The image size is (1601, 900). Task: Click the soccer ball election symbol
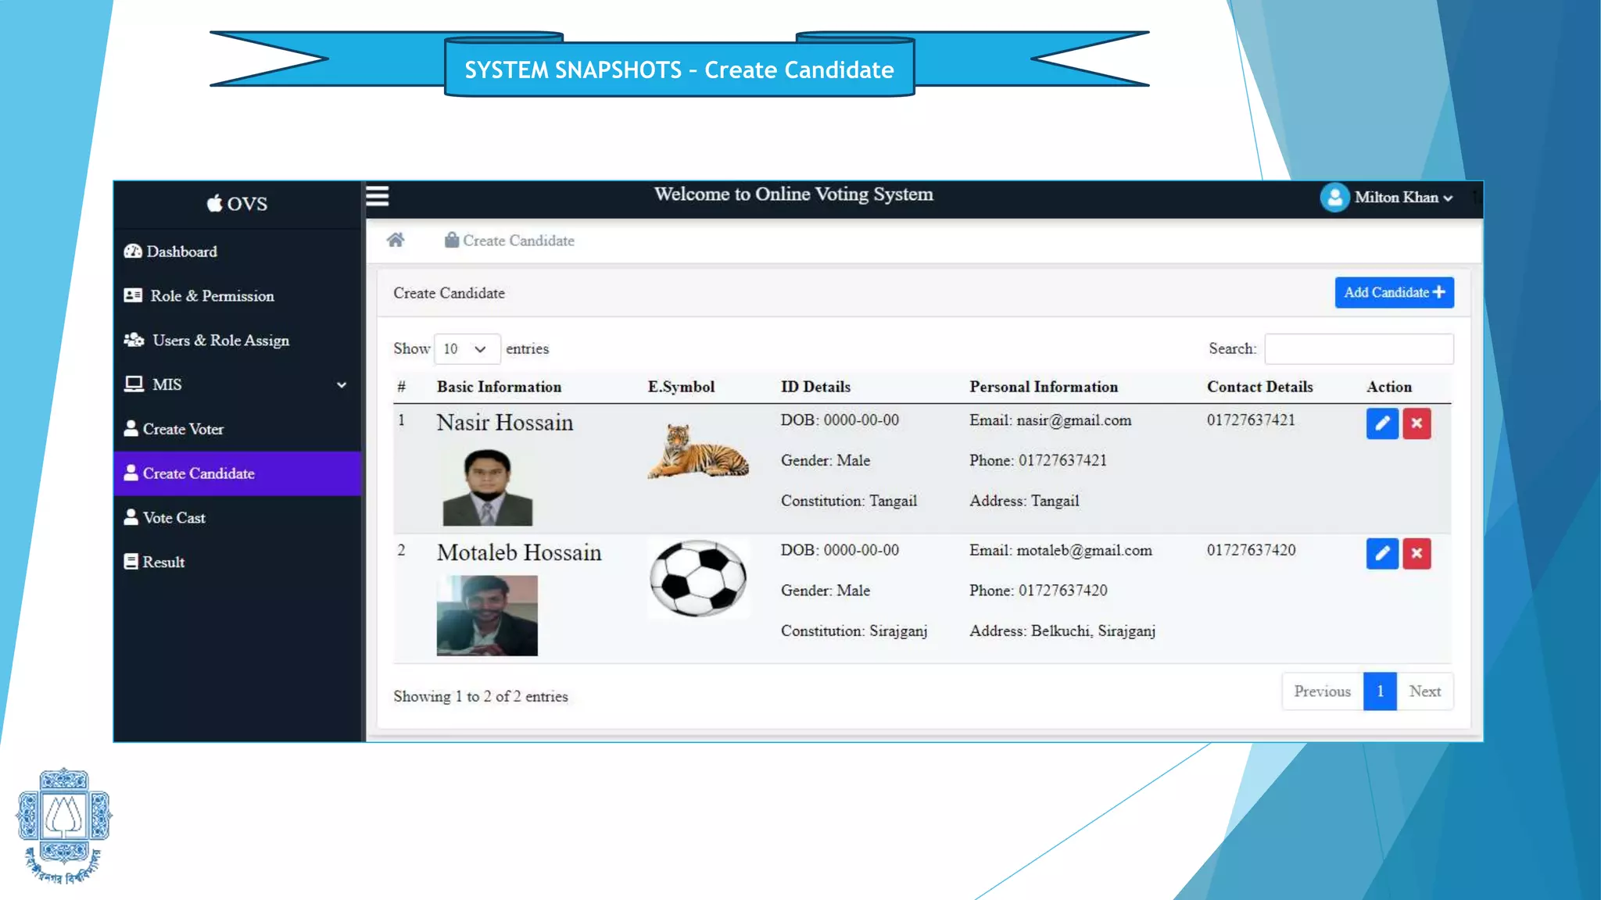[x=697, y=578]
